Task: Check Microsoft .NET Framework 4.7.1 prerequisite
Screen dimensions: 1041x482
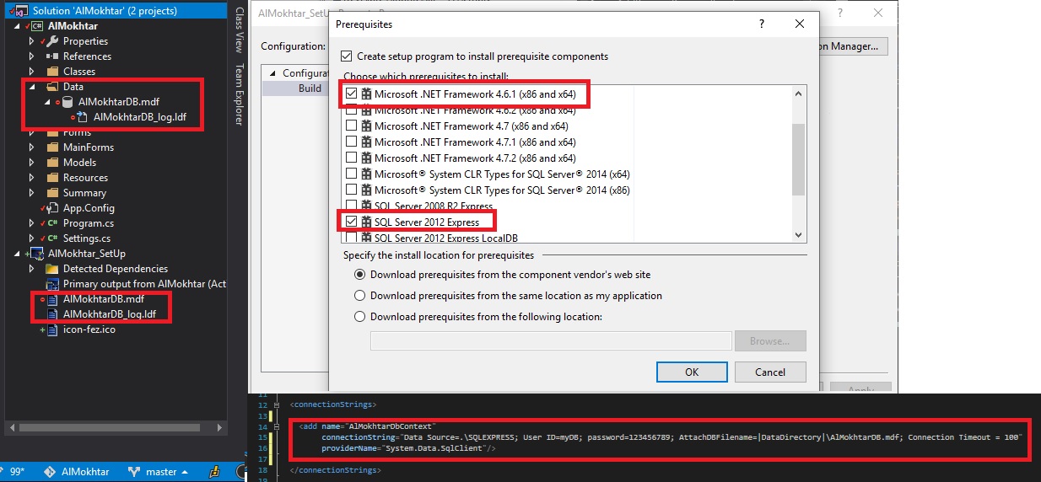Action: coord(351,142)
